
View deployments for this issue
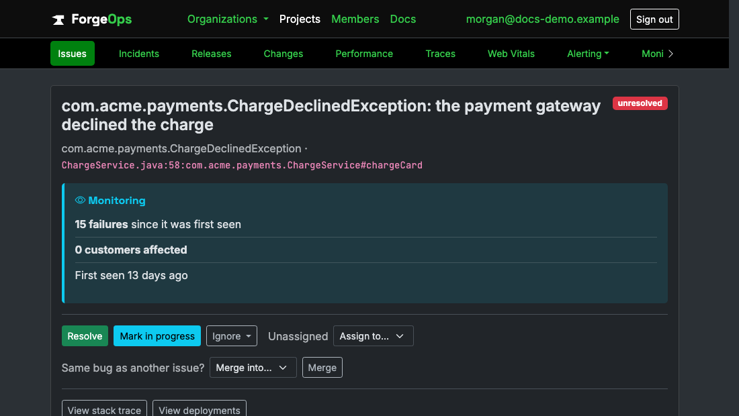pos(200,408)
